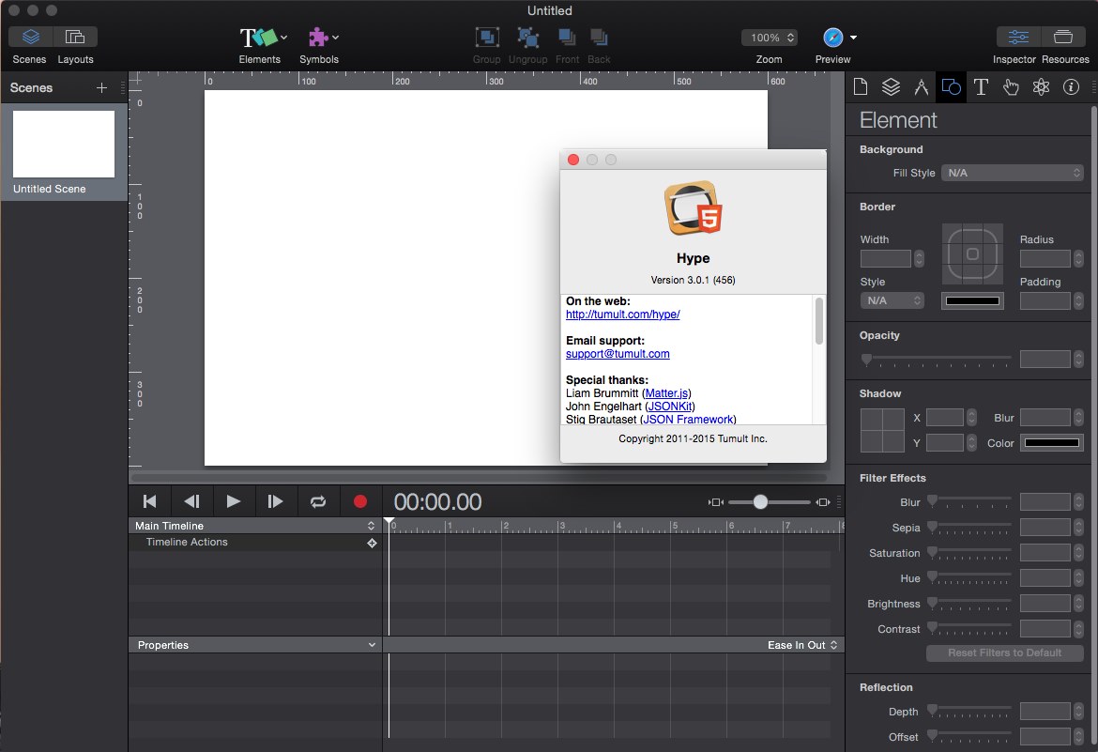Click the Opacity slider handle
Screen dimensions: 1098x752
pyautogui.click(x=867, y=359)
